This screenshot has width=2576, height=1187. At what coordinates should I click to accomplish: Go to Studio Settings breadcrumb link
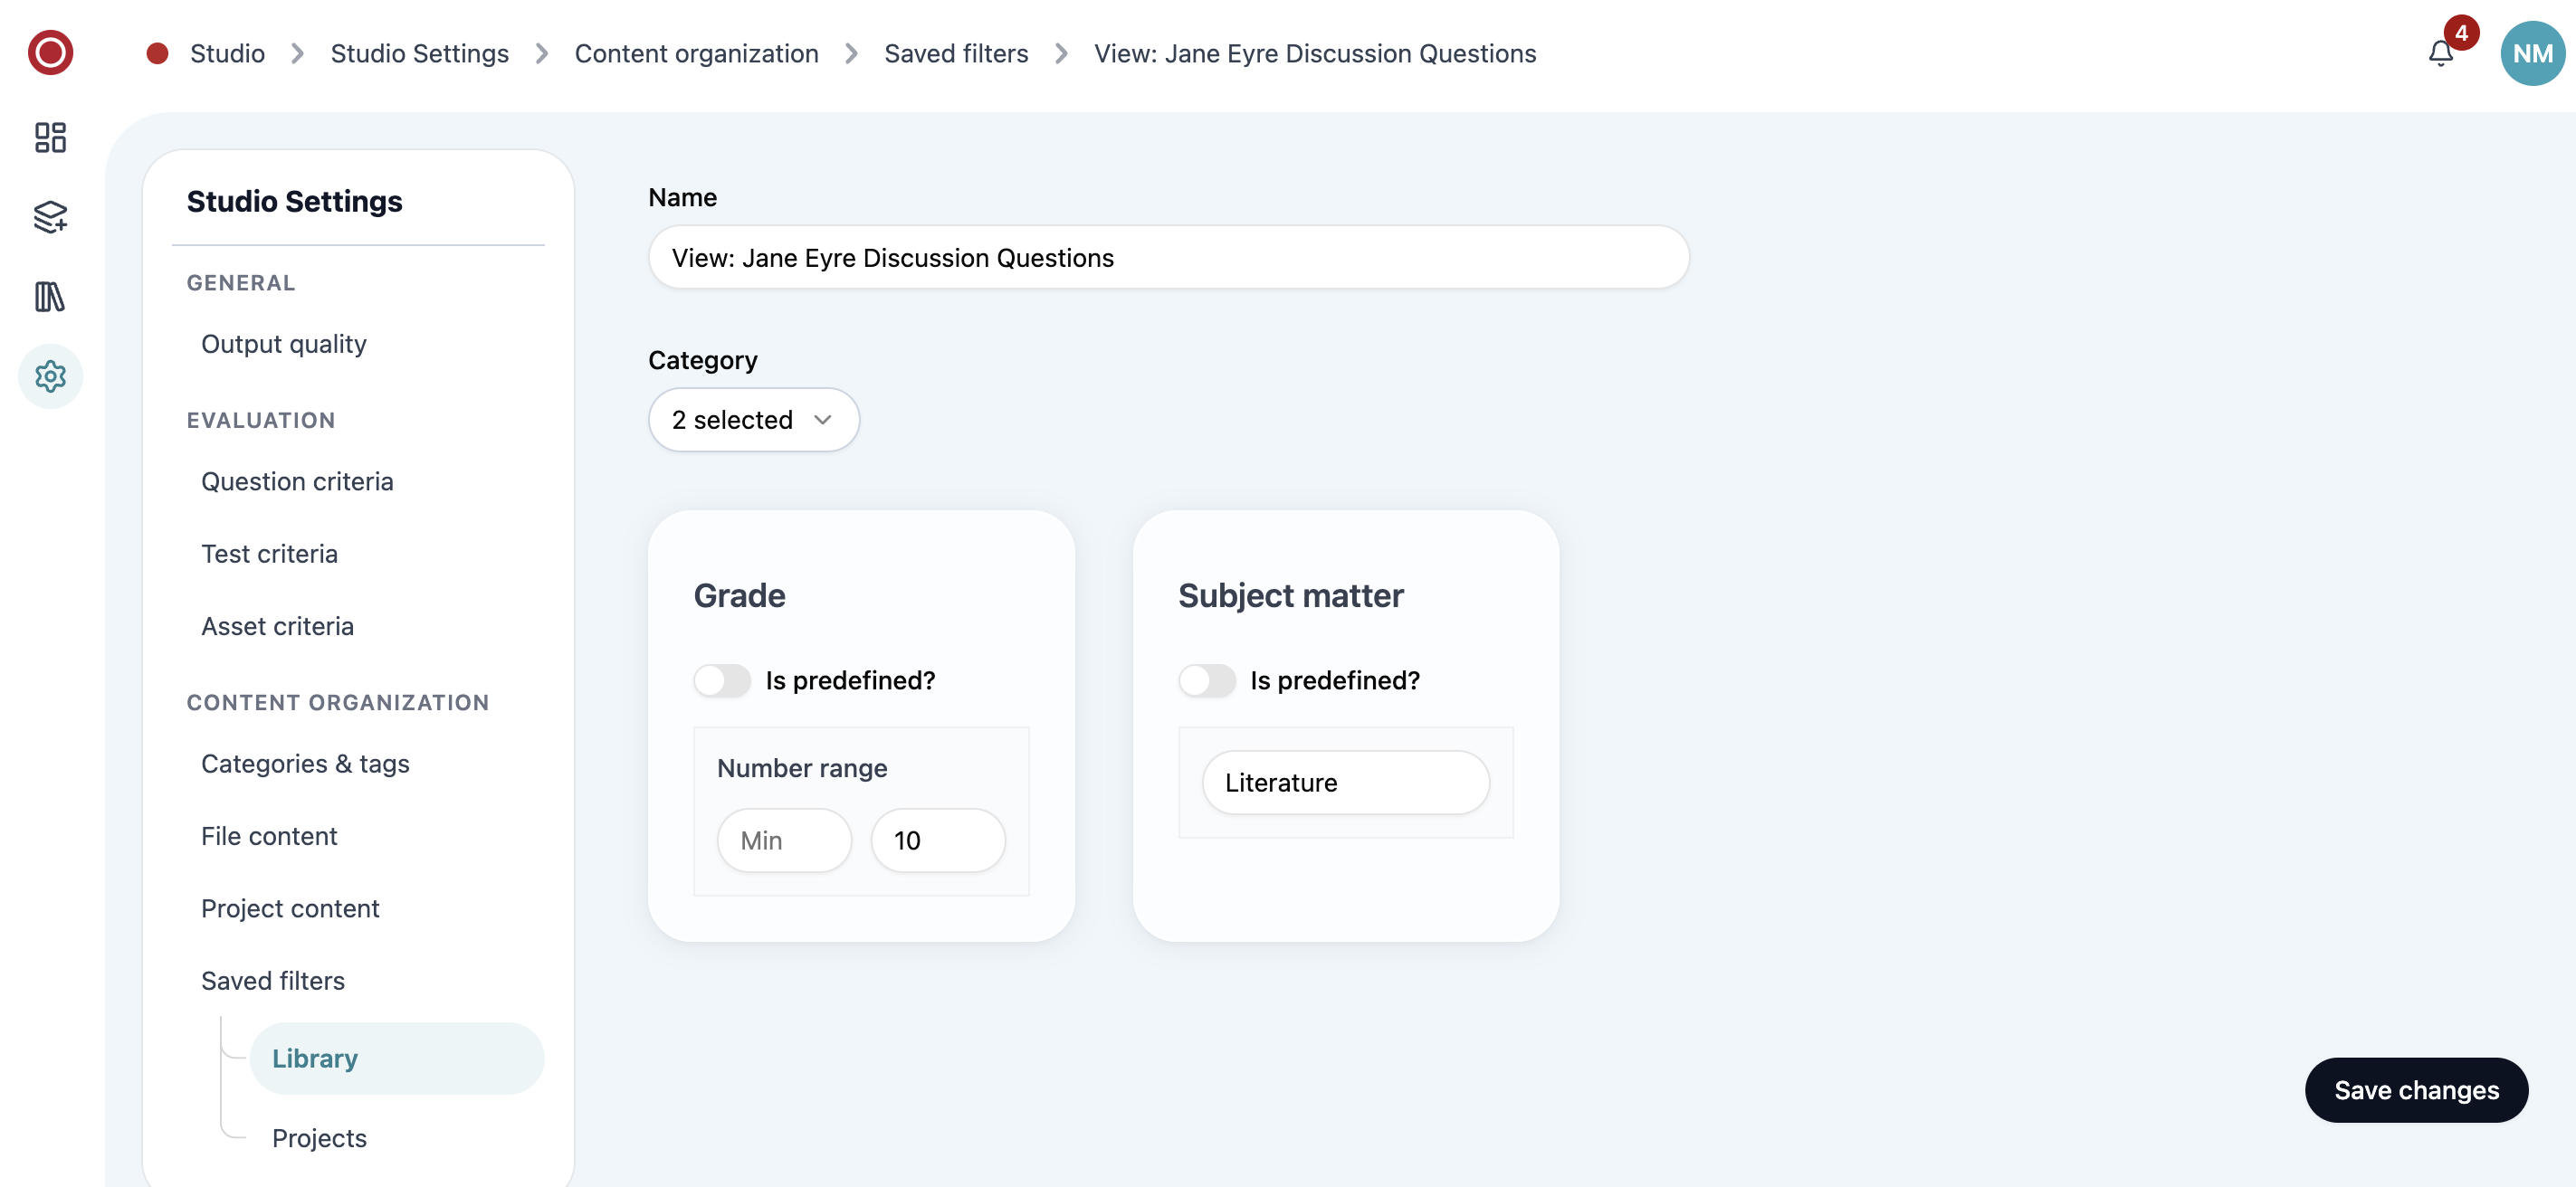click(419, 53)
